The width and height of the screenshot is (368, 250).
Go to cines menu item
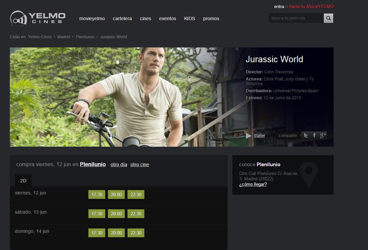pos(145,19)
